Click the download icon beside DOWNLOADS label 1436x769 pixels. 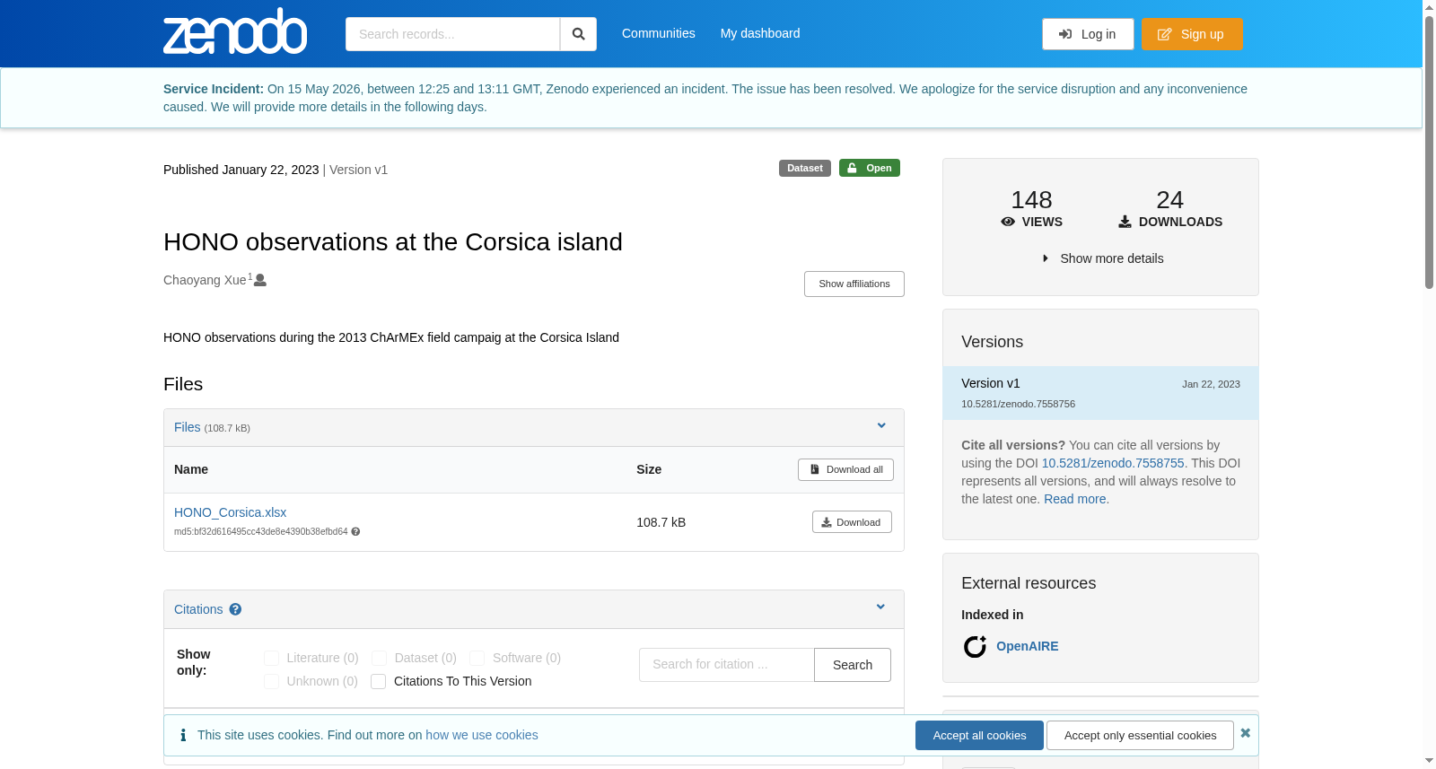tap(1125, 222)
